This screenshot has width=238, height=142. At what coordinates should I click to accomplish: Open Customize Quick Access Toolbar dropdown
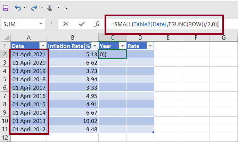pos(66,7)
